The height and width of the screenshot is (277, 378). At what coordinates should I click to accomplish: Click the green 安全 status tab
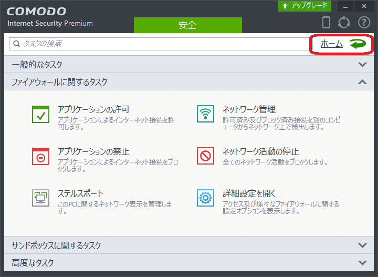click(x=188, y=25)
